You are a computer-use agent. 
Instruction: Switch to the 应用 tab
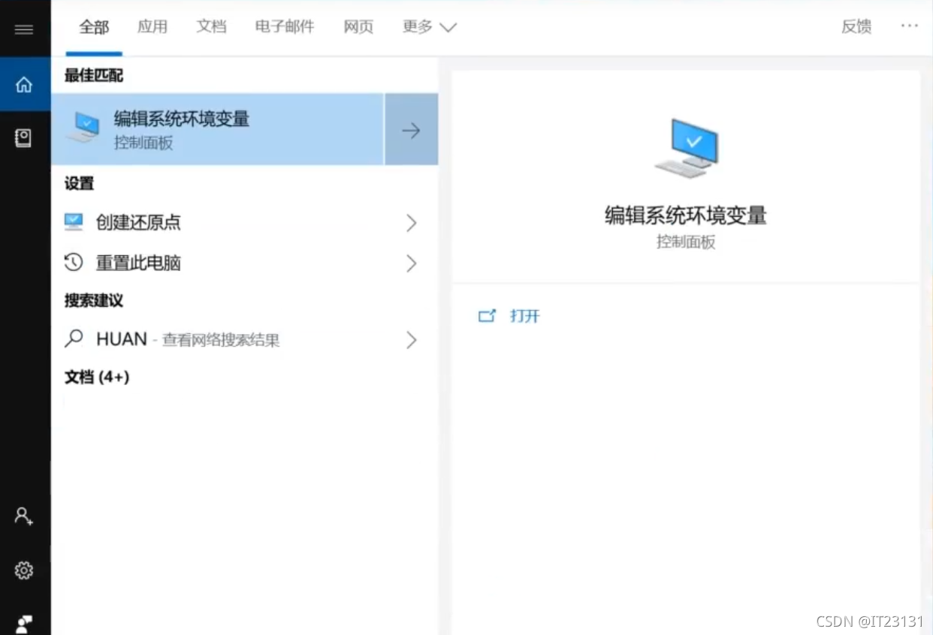click(x=152, y=26)
